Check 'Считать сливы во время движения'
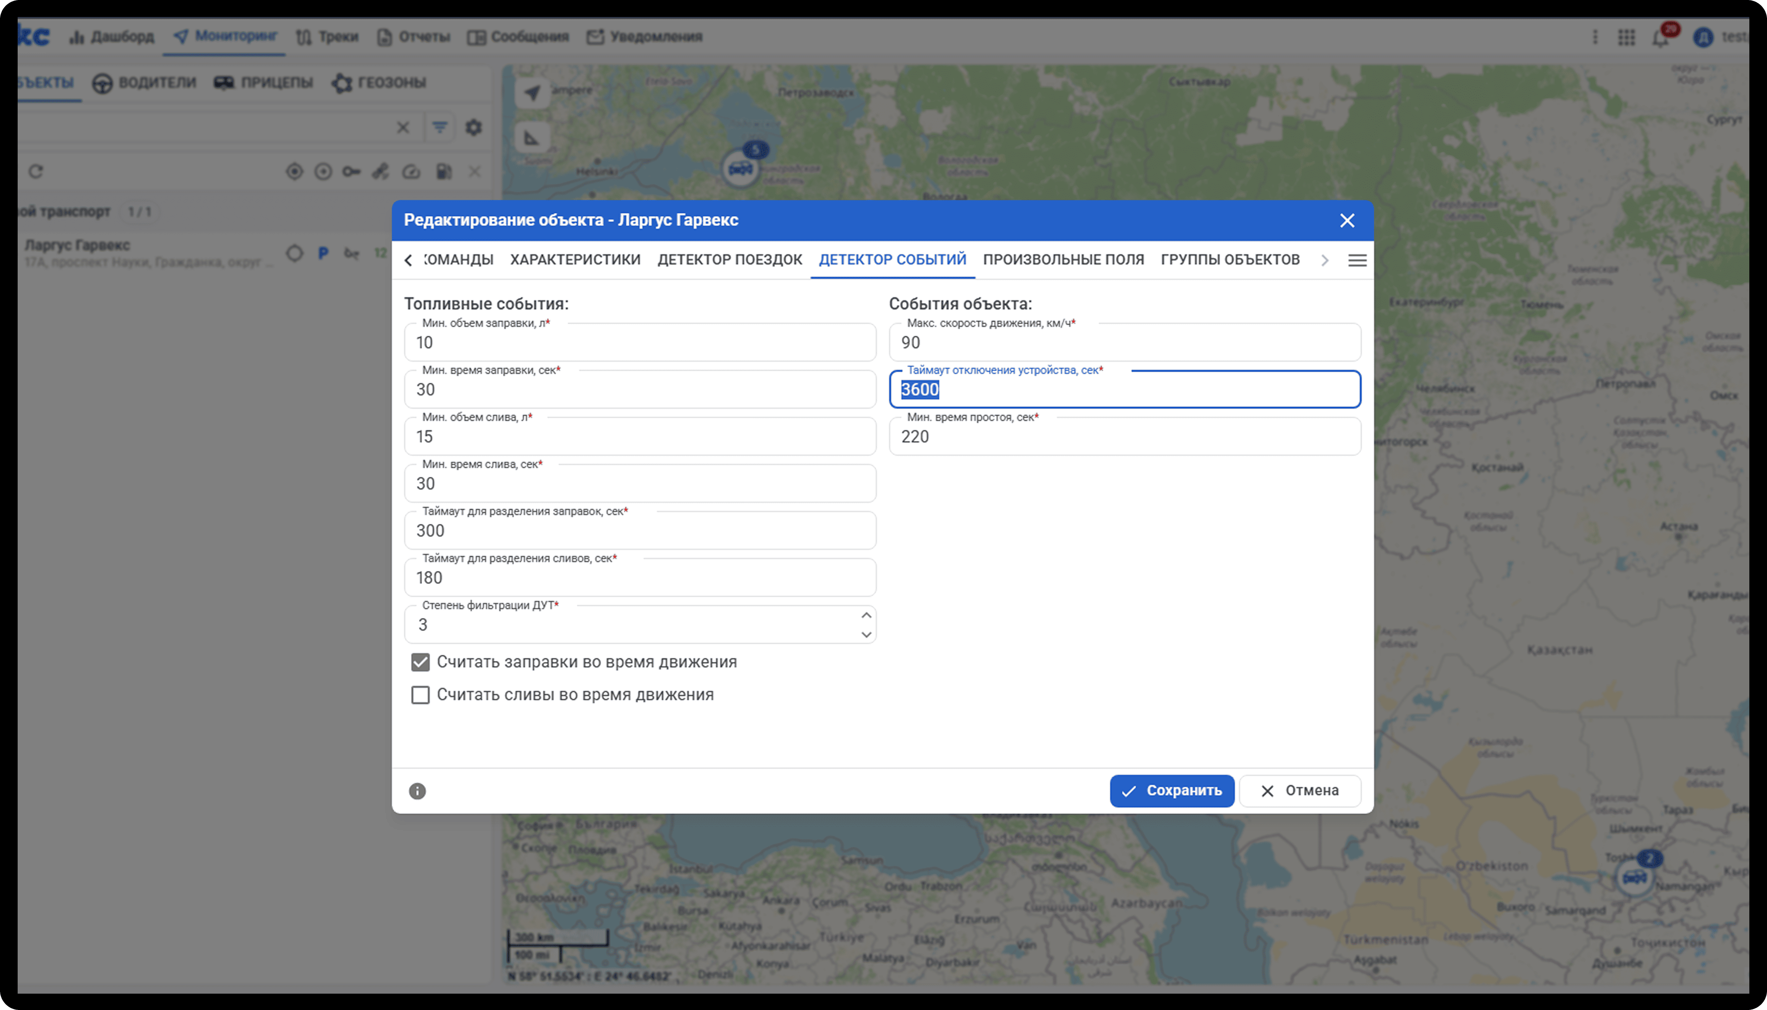The width and height of the screenshot is (1767, 1010). (x=420, y=695)
